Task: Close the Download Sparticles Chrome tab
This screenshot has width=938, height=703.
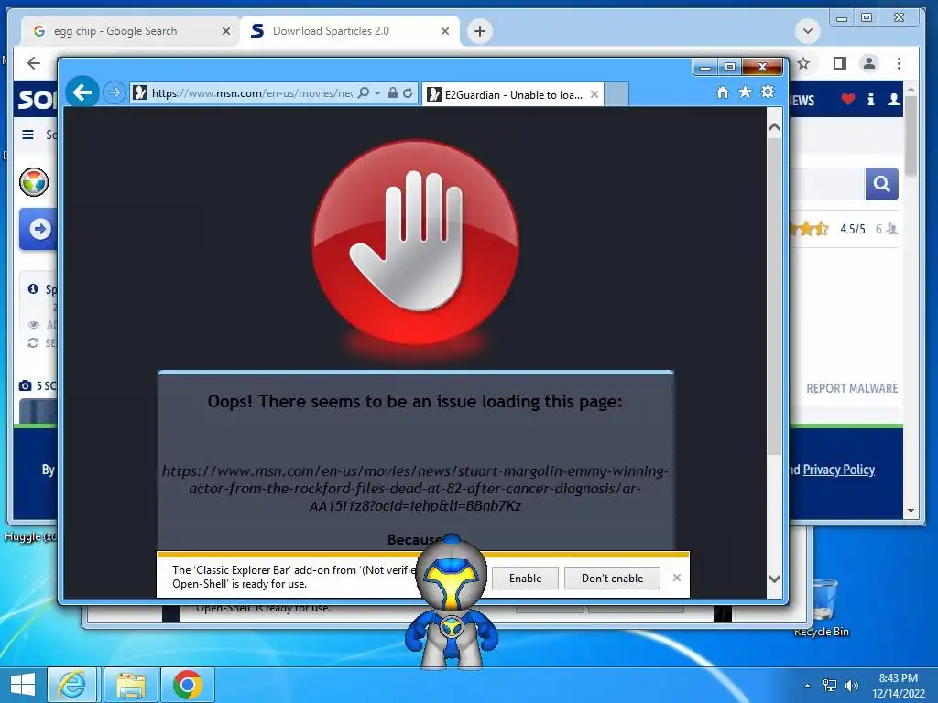Action: pyautogui.click(x=445, y=31)
